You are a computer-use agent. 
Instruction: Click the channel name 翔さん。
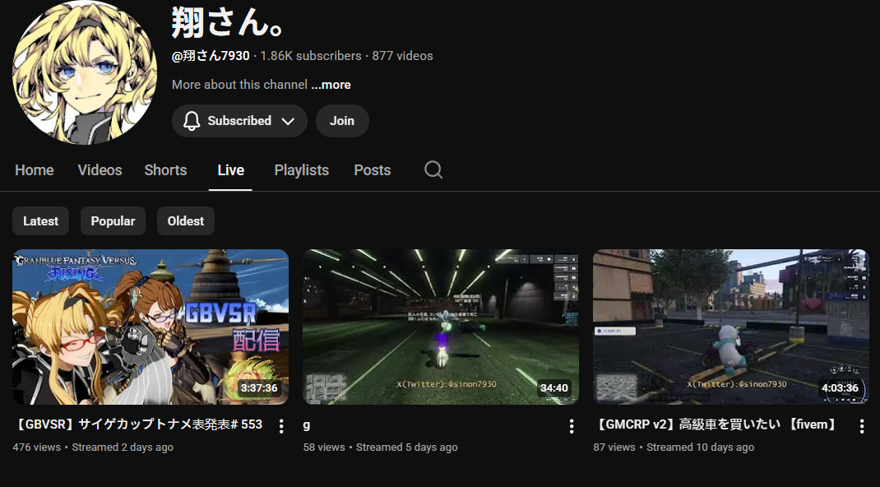[x=227, y=24]
